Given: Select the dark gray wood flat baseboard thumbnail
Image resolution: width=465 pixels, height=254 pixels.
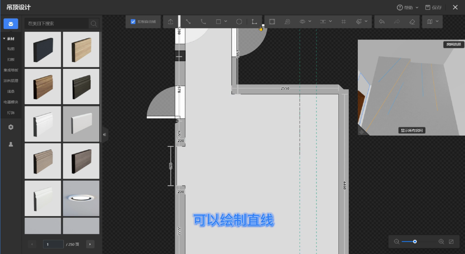Looking at the screenshot, I should click(81, 161).
